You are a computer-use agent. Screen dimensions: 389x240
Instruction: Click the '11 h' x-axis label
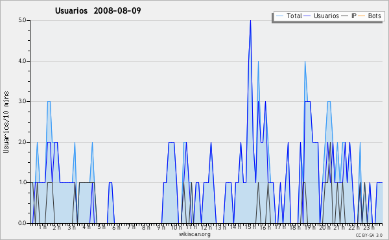(191, 227)
